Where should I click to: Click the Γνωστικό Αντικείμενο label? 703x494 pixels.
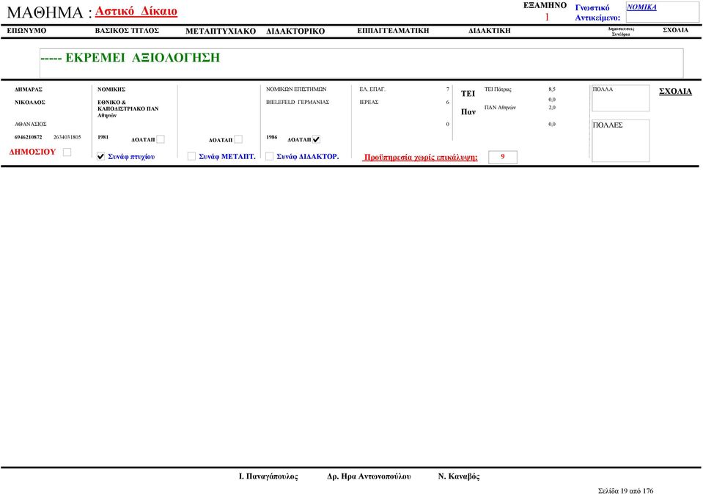[x=597, y=13]
